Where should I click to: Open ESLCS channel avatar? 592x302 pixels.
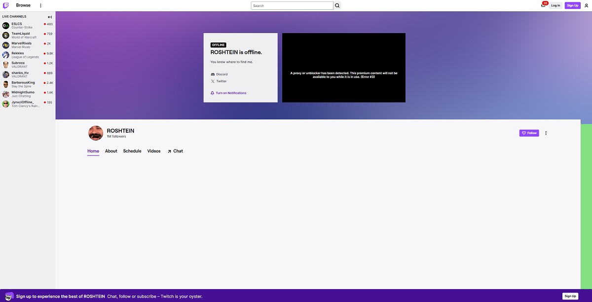click(6, 26)
